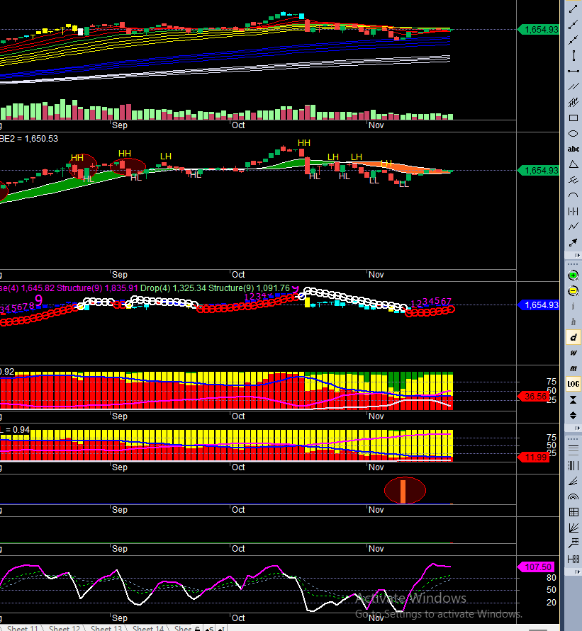Open the Sheet 12 tab

pos(65,627)
